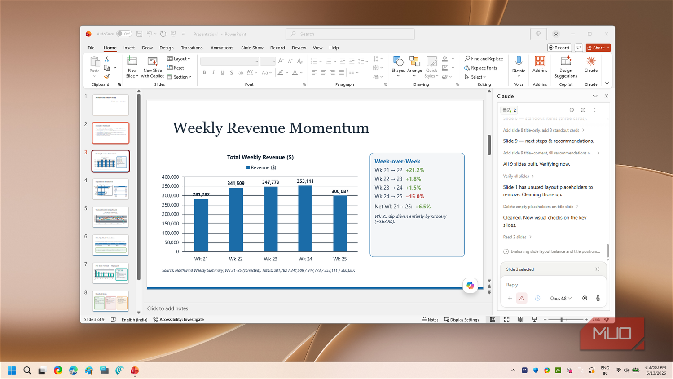The height and width of the screenshot is (379, 673).
Task: Toggle center text alignment
Action: coord(323,72)
